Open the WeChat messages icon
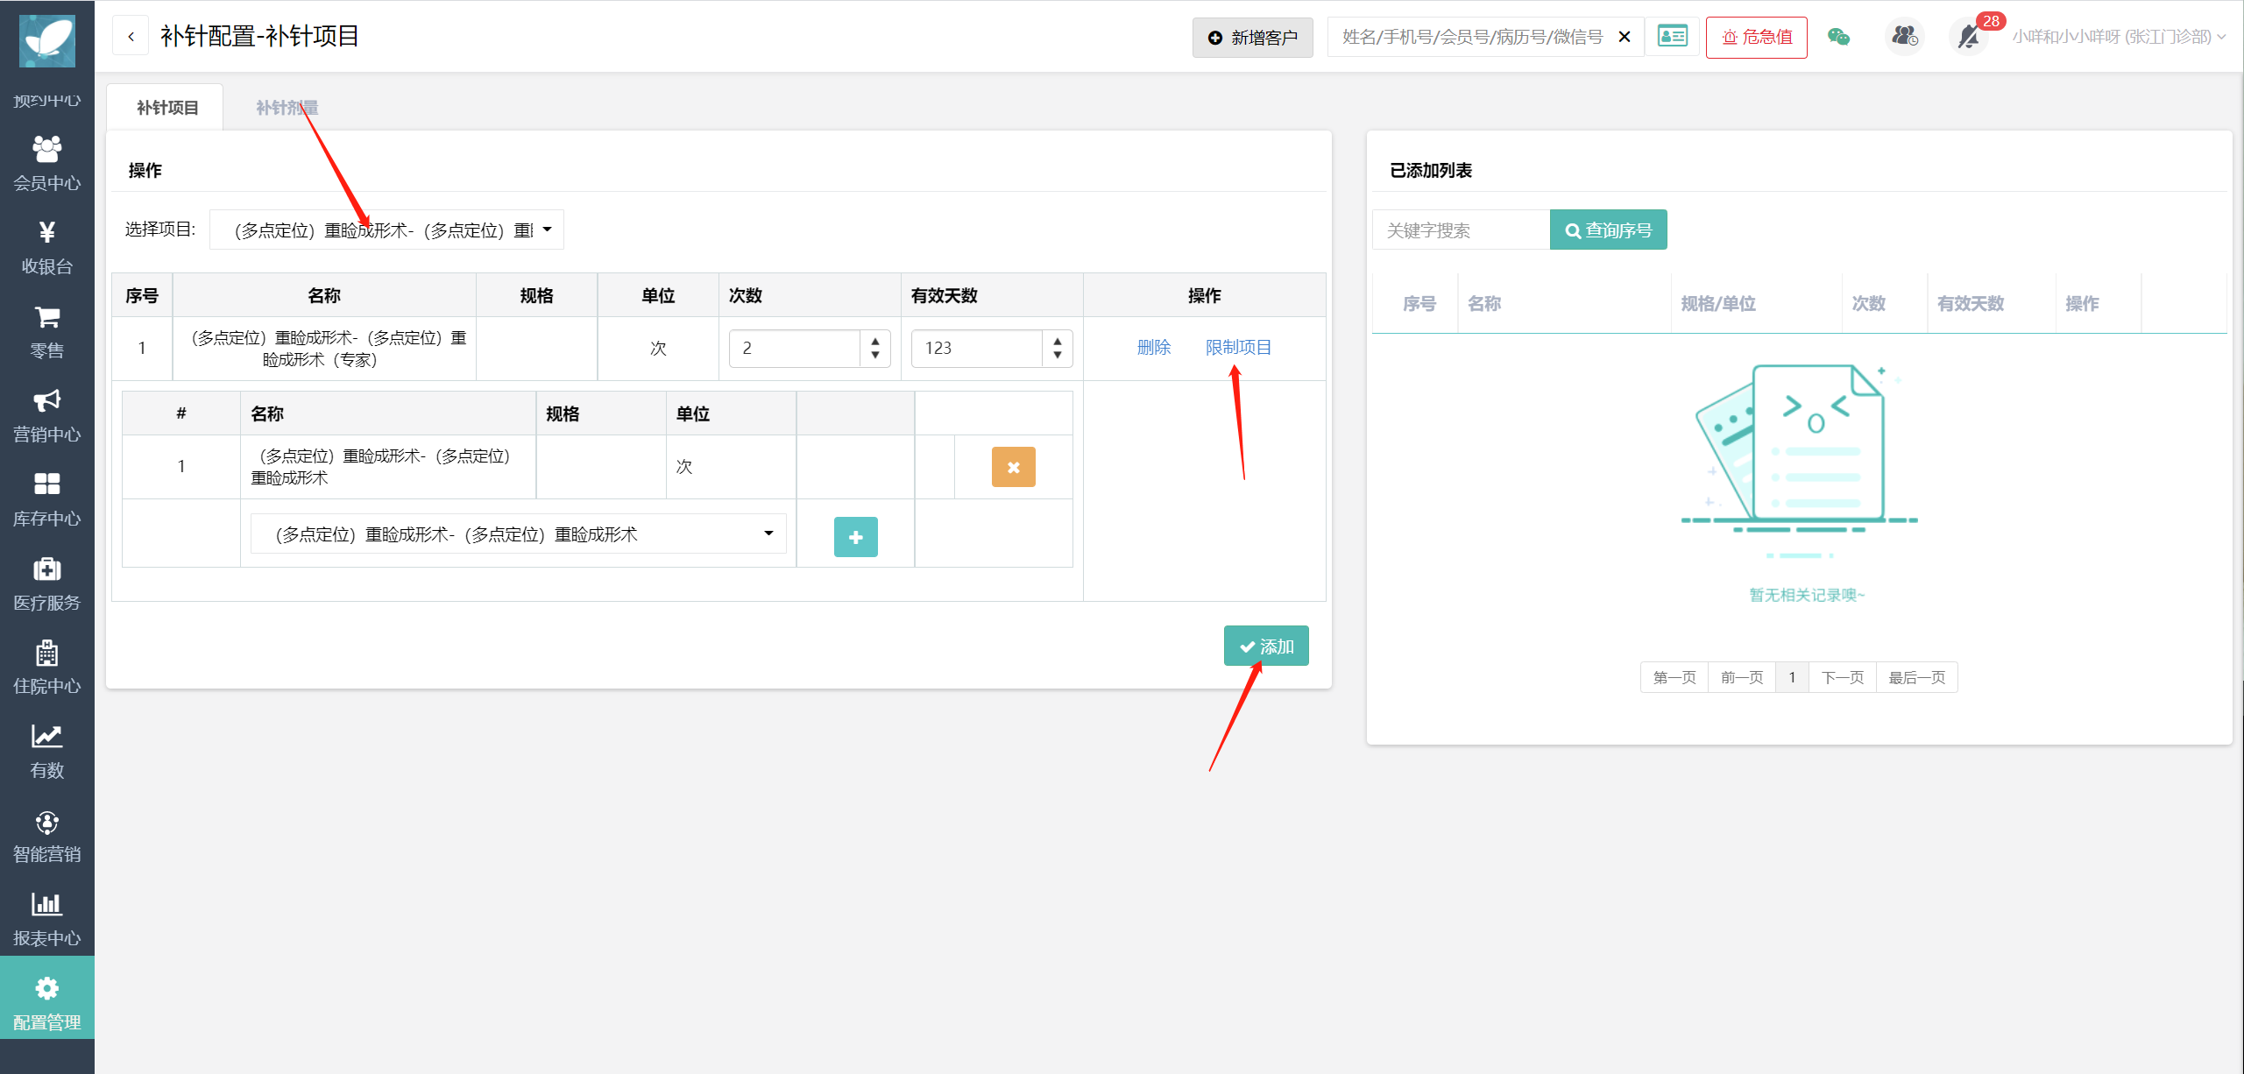This screenshot has height=1074, width=2244. pyautogui.click(x=1838, y=37)
